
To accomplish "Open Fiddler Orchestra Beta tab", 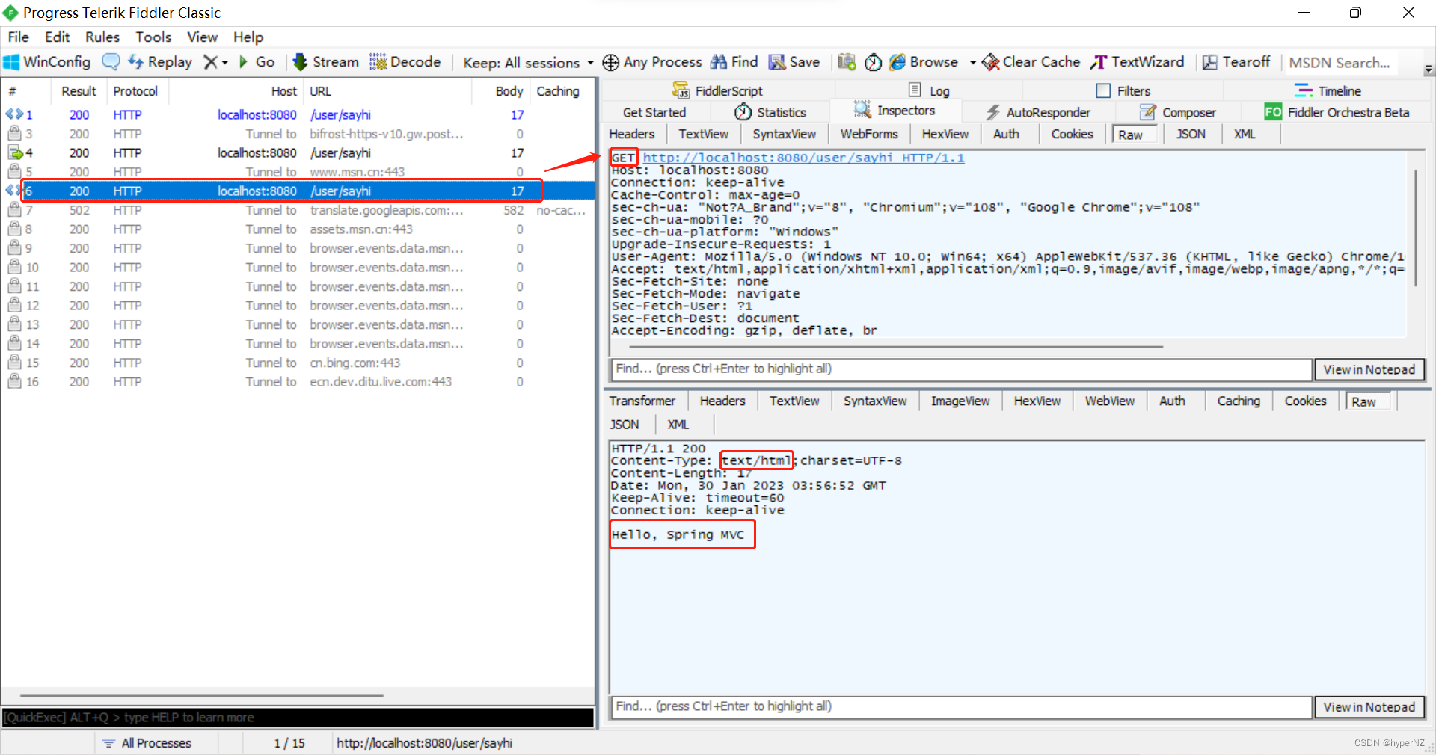I will coord(1337,112).
